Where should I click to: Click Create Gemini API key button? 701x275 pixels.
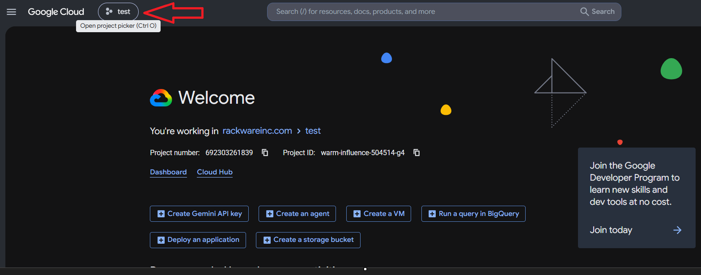(x=199, y=214)
